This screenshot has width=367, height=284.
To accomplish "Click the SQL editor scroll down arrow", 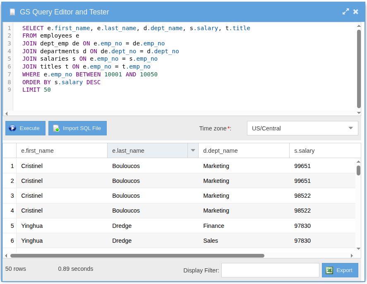I will point(359,113).
